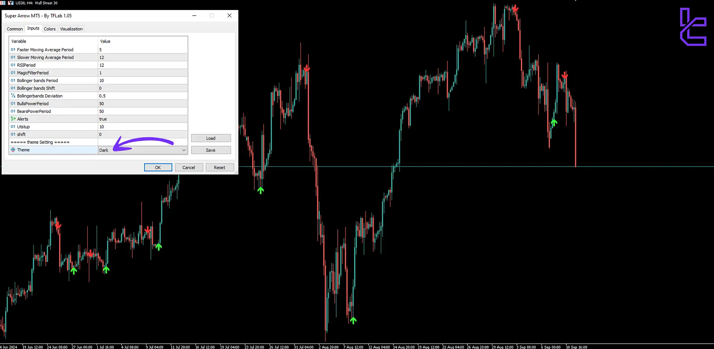
Task: Click the icon next to RSIPeriod variable
Action: pyautogui.click(x=13, y=65)
